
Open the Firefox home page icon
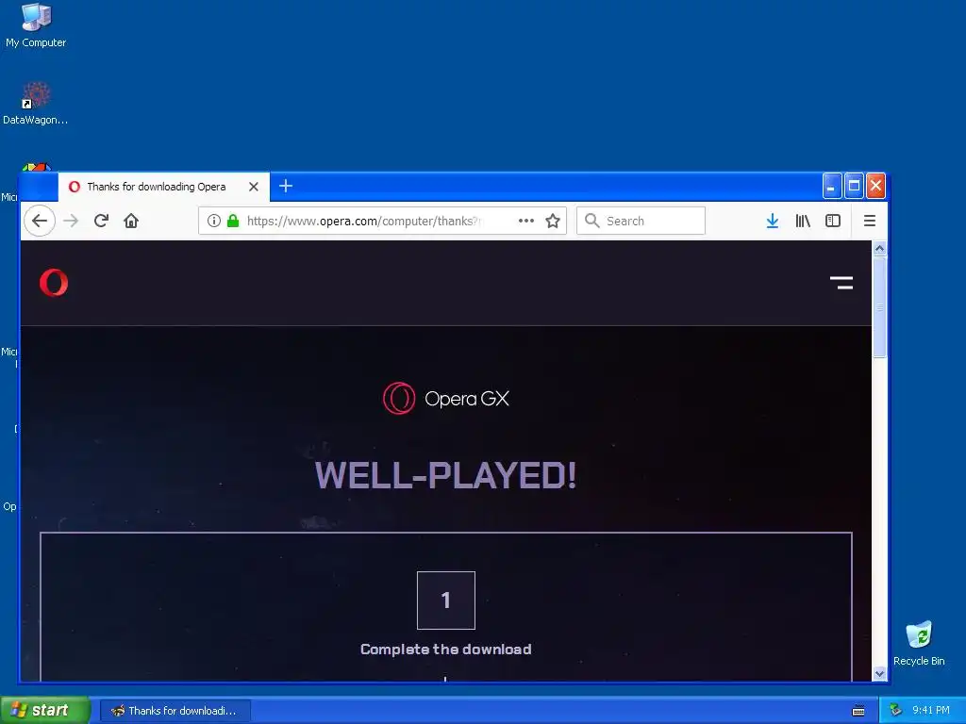pos(130,221)
